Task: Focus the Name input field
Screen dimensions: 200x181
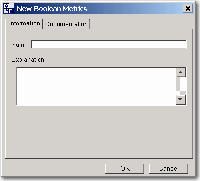Action: pos(109,45)
